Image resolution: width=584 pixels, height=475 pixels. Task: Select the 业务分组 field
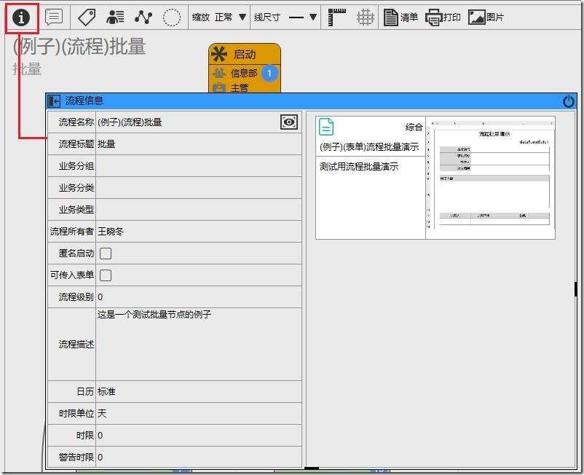click(199, 166)
